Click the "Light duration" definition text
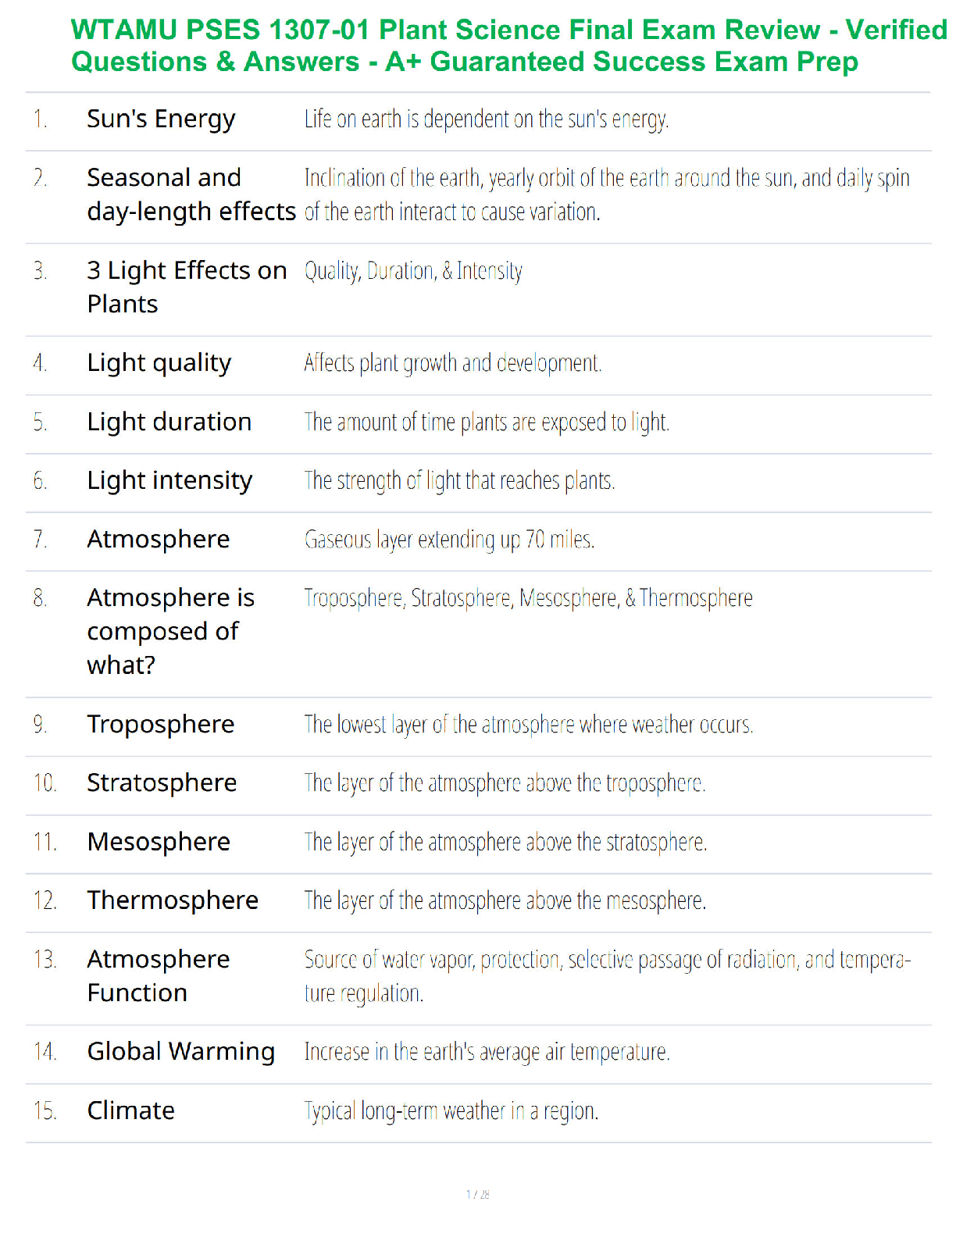 pyautogui.click(x=487, y=422)
